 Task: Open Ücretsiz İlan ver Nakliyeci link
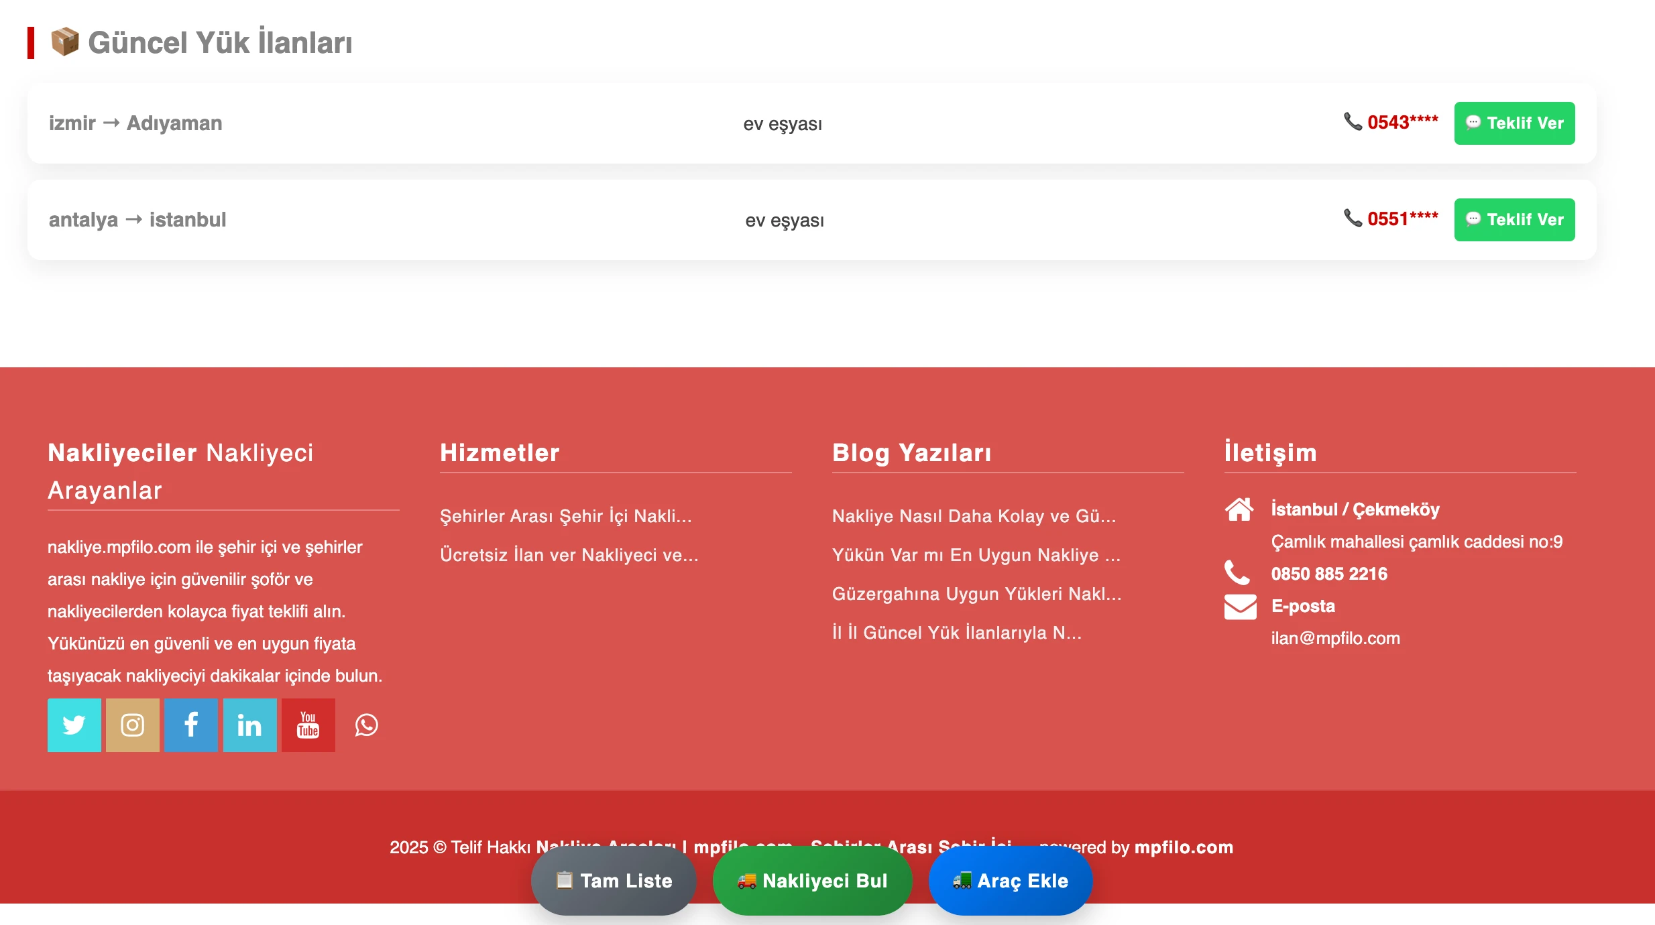point(569,555)
